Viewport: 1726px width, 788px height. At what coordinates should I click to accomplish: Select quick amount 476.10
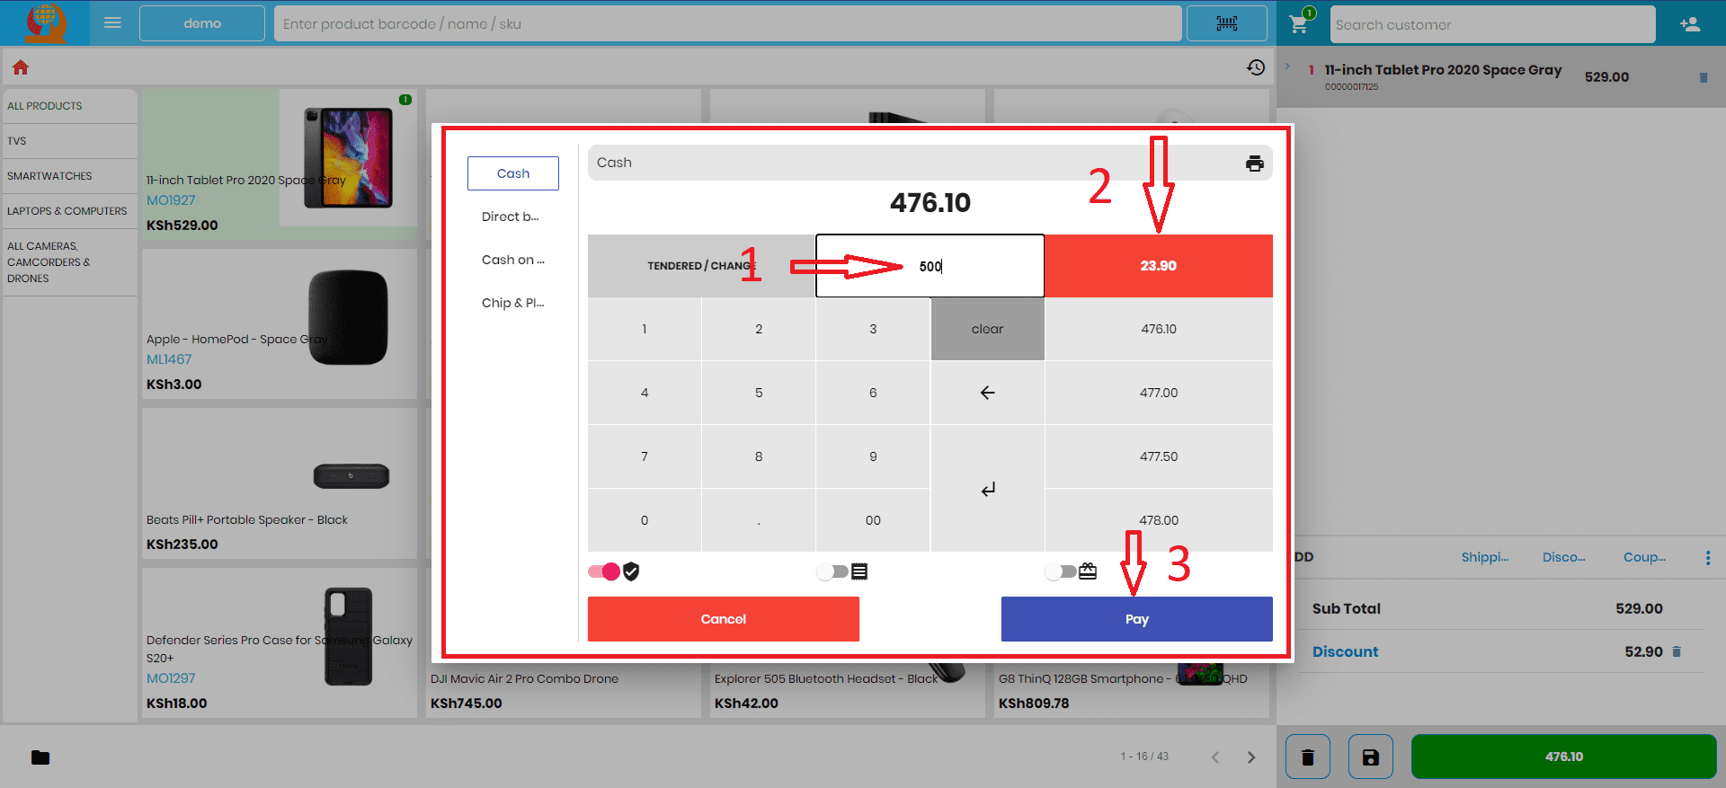tap(1159, 329)
